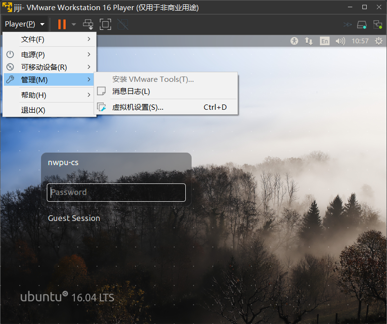Click send Ctrl+Alt+Del toolbar icon
The width and height of the screenshot is (387, 324).
pos(88,24)
